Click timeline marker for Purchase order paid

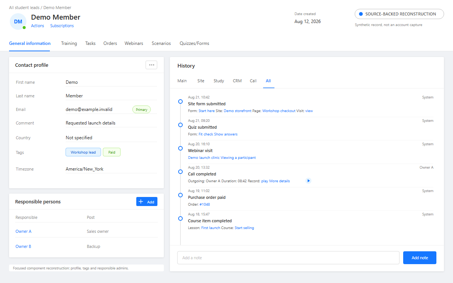180,195
